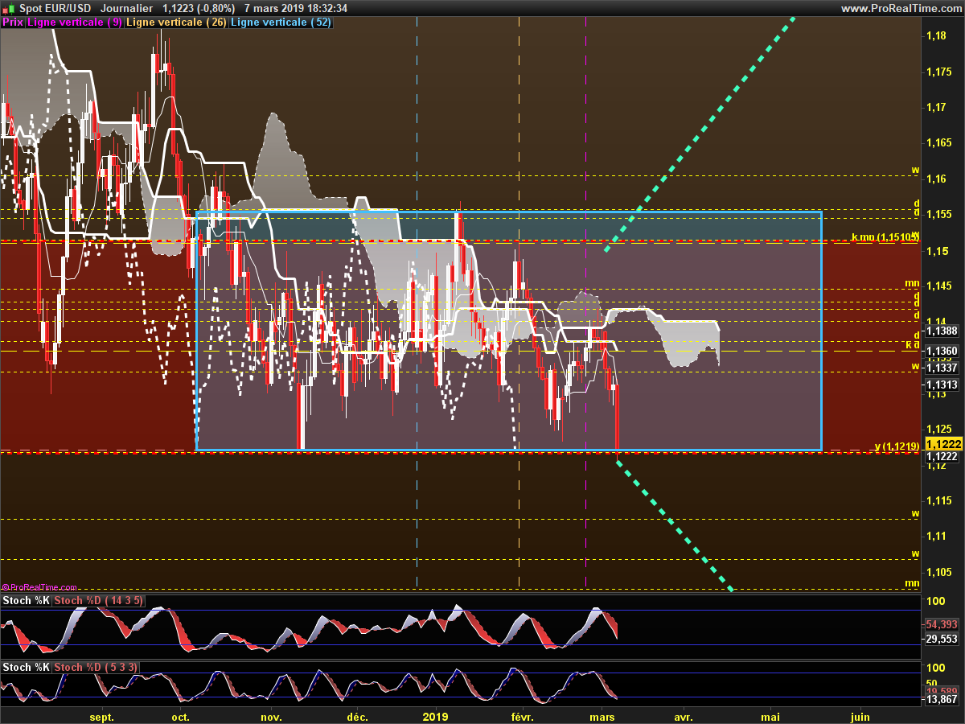
Task: Click the Prix indicator label
Action: [13, 23]
